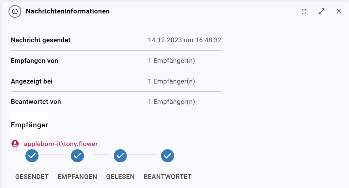Click the info circle icon beside Nachrichteninformationen
Viewport: 349px width, 188px height.
(x=15, y=11)
